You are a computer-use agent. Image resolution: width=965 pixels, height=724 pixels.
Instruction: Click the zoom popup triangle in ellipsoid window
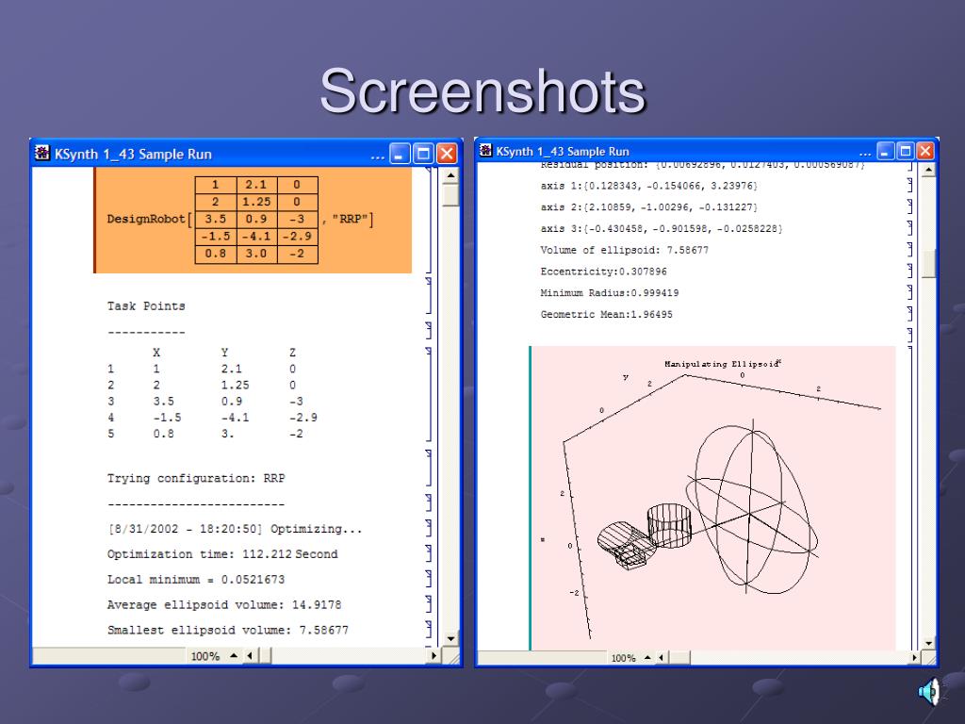pos(647,657)
